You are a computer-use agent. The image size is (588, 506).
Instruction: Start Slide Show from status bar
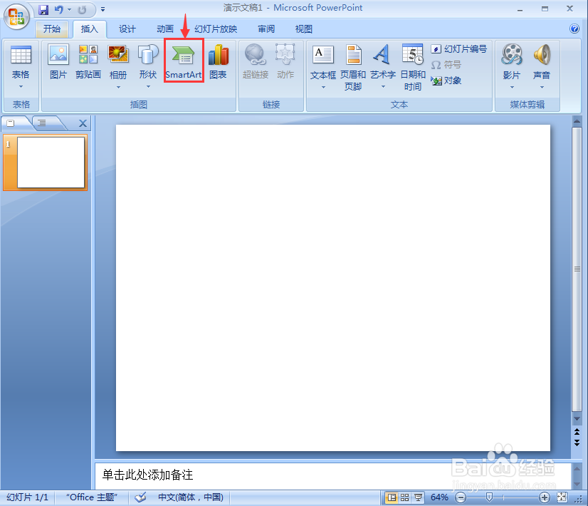tap(418, 497)
